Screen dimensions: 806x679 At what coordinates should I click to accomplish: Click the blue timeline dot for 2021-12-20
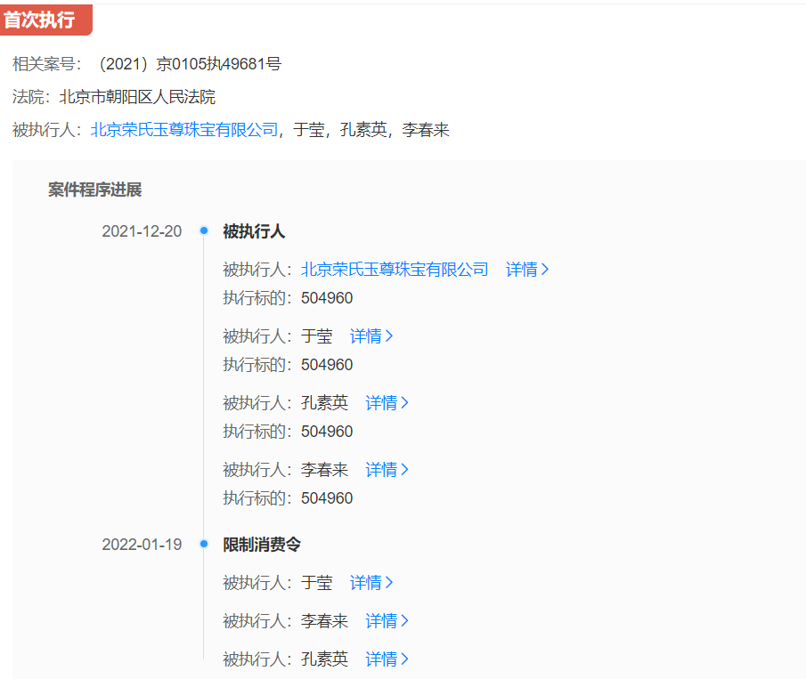pos(204,231)
